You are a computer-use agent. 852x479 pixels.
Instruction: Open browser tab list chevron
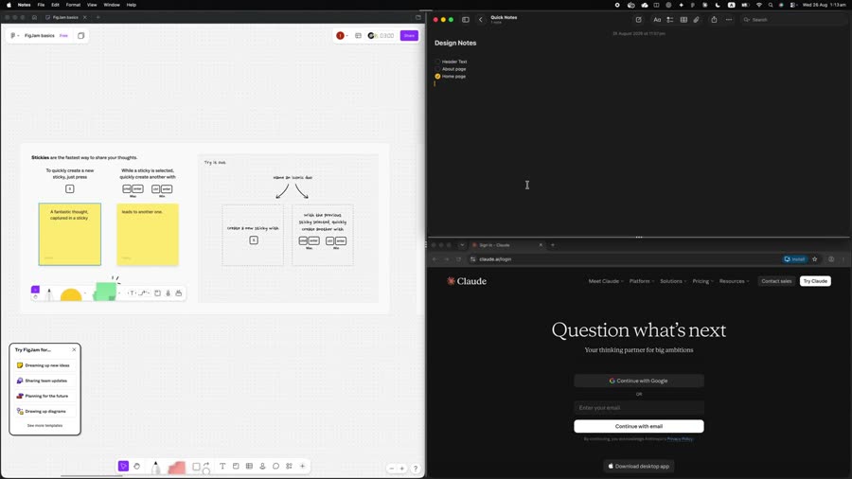point(462,245)
